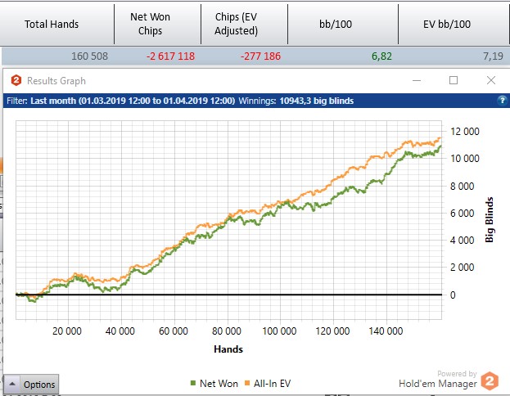Click the All-In EV orange legend swatch
This screenshot has width=510, height=396.
coord(247,384)
